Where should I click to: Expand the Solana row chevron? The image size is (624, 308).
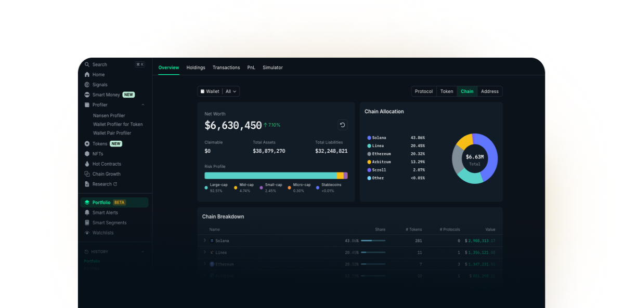204,240
